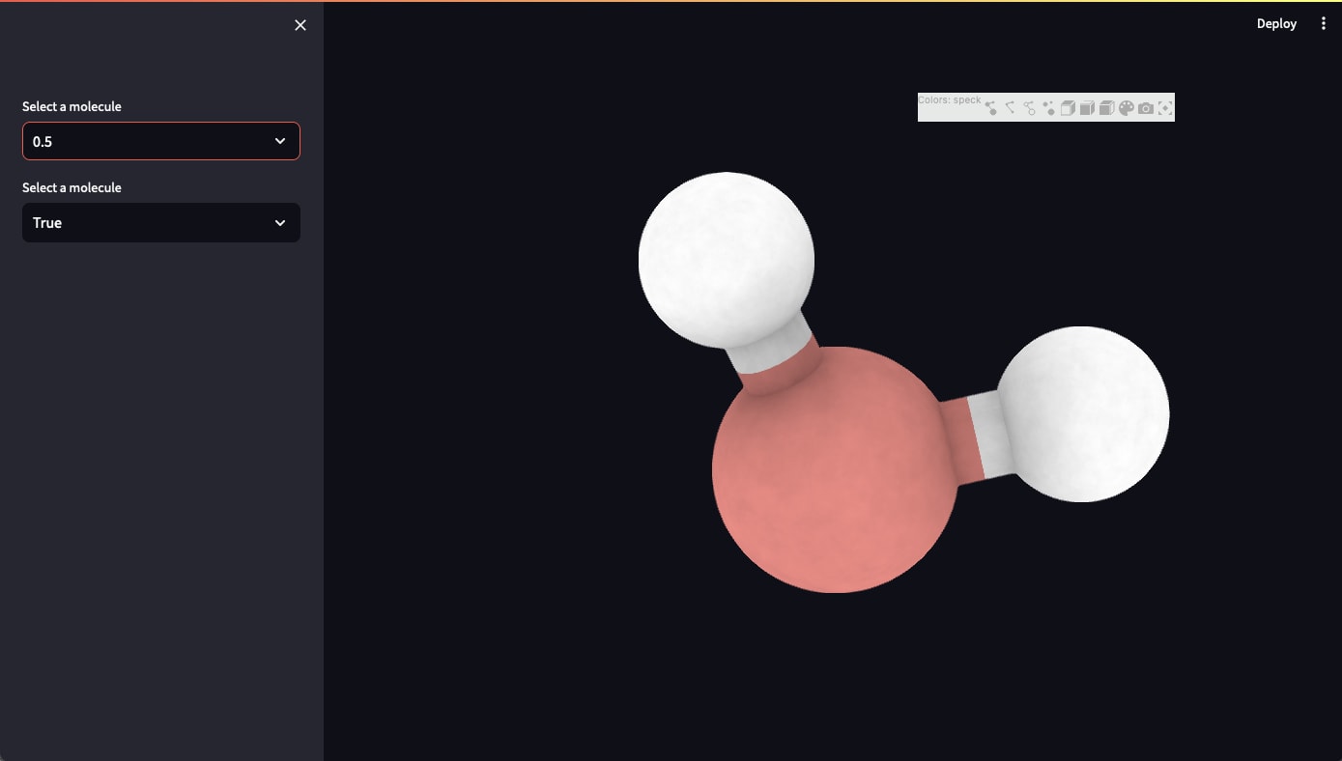Image resolution: width=1342 pixels, height=761 pixels.
Task: Click the Deploy button
Action: [x=1276, y=24]
